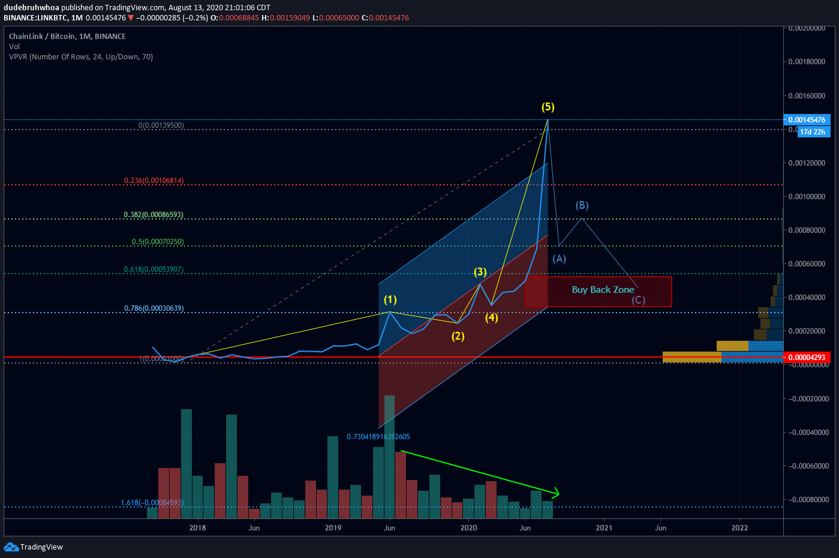839x558 pixels.
Task: Click the red down-arrow price change indicator
Action: (131, 18)
